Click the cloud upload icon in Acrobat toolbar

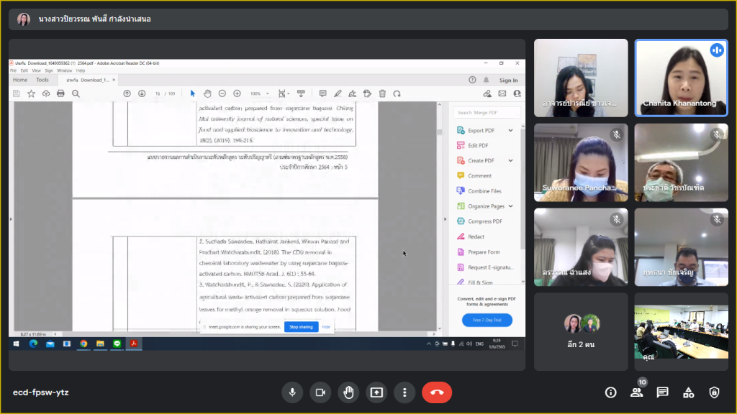[x=46, y=94]
